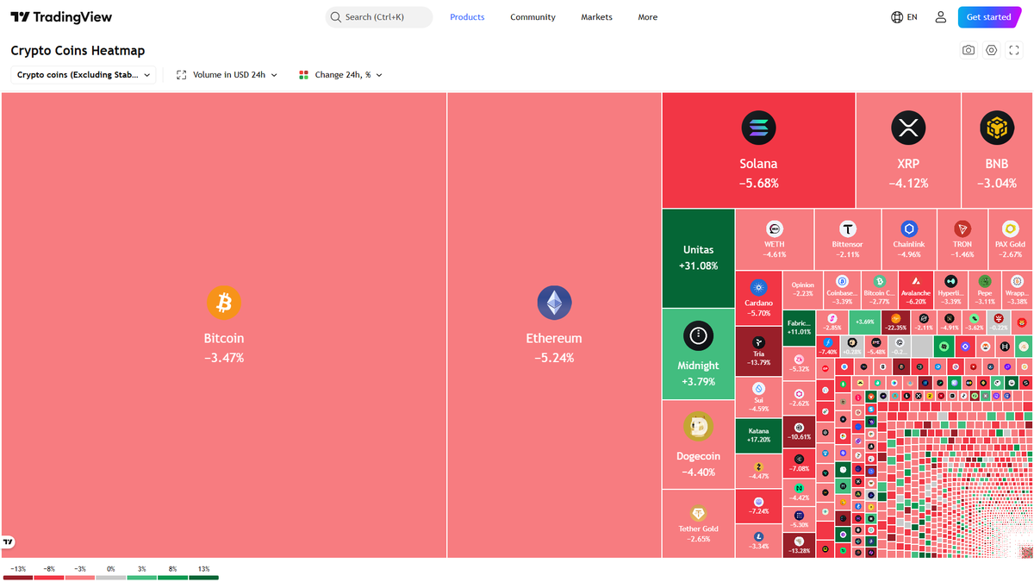Select the Ethereum tile icon
Viewport: 1034px width, 582px height.
554,303
